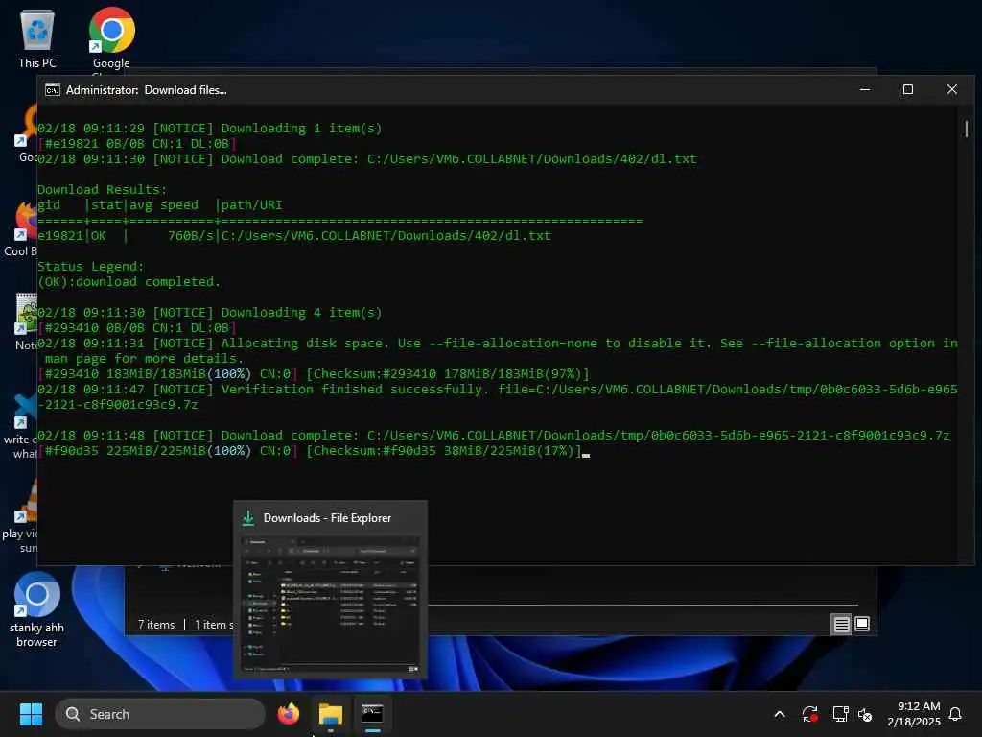
Task: Open the Windows Start menu
Action: (x=31, y=714)
